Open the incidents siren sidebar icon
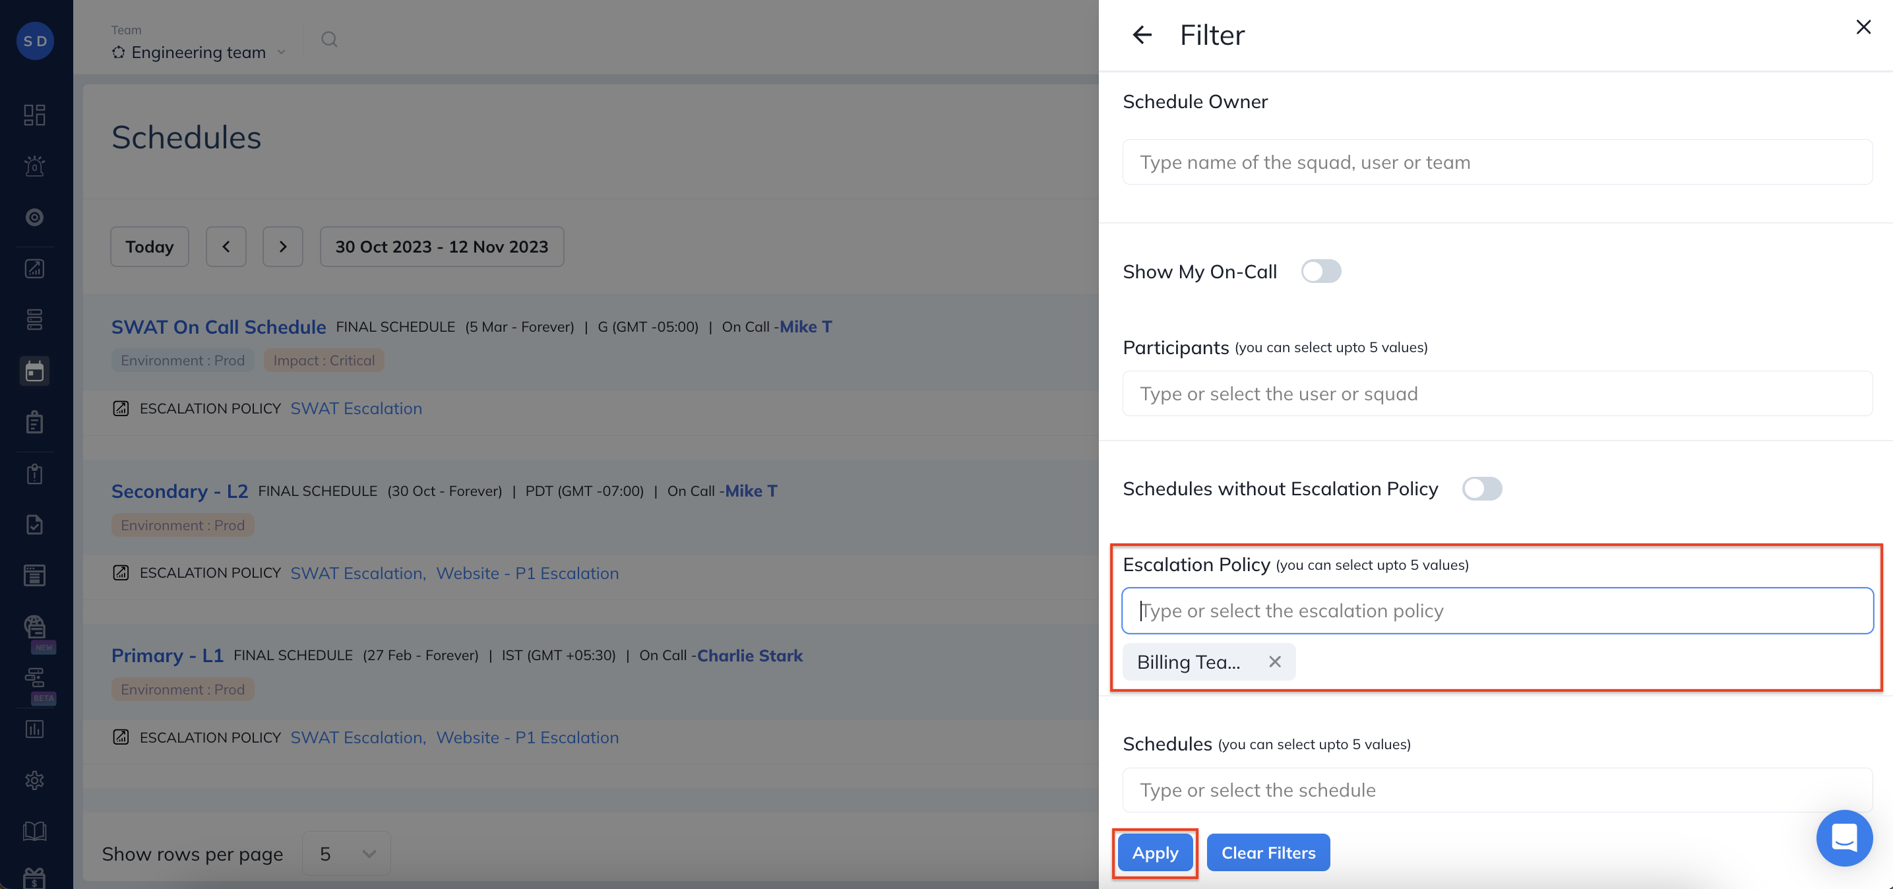This screenshot has height=889, width=1893. 34,166
